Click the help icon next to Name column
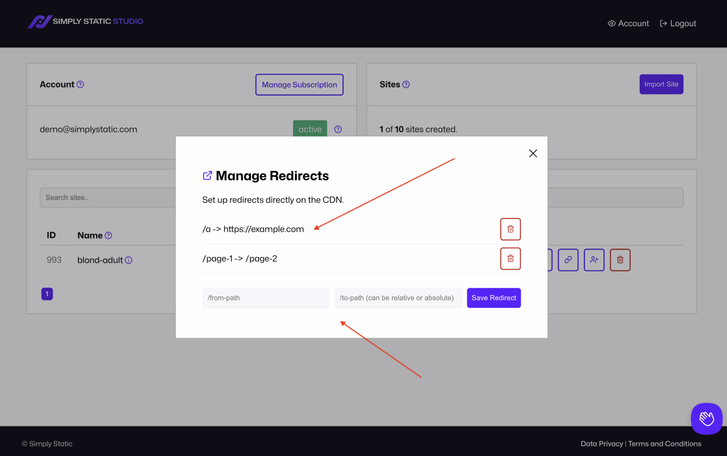 coord(108,235)
